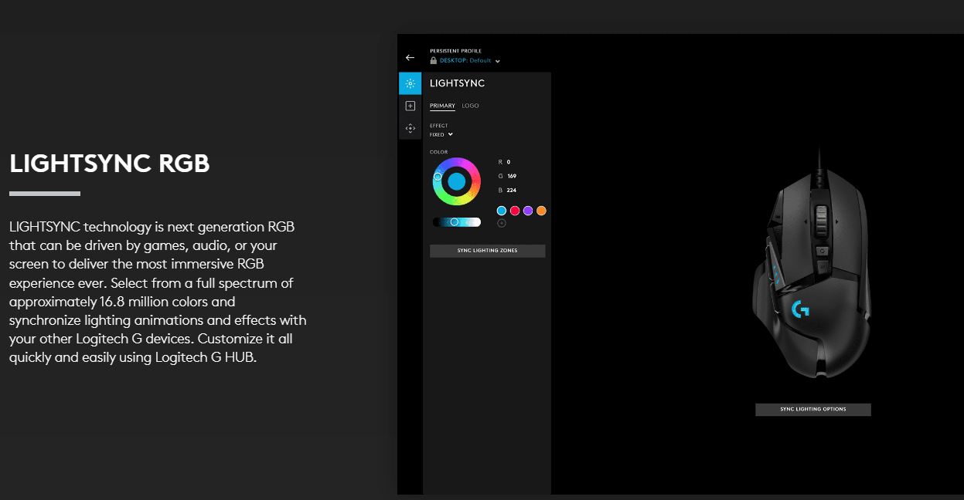Click the back arrow icon
Viewport: 964px width, 500px height.
[x=410, y=58]
